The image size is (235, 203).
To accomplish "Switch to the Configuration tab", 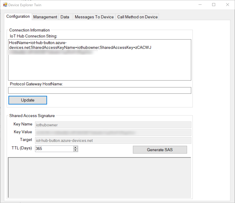I will click(18, 16).
